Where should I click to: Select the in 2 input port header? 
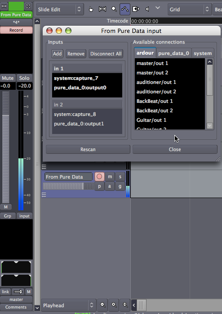87,105
